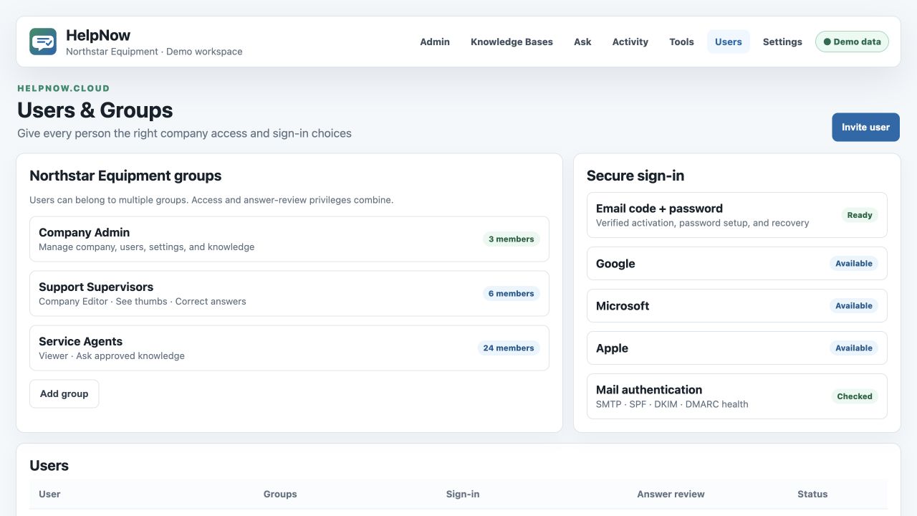This screenshot has width=917, height=516.
Task: Click Available badge on the Apple row
Action: tap(854, 348)
